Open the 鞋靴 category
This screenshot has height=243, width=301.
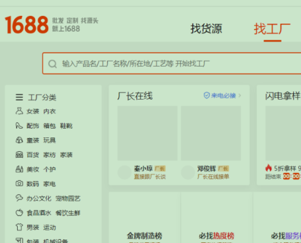coord(66,126)
